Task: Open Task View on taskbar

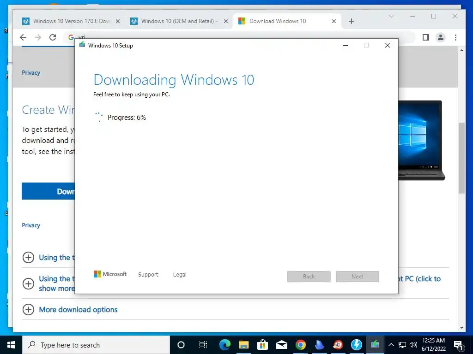Action: 203,345
